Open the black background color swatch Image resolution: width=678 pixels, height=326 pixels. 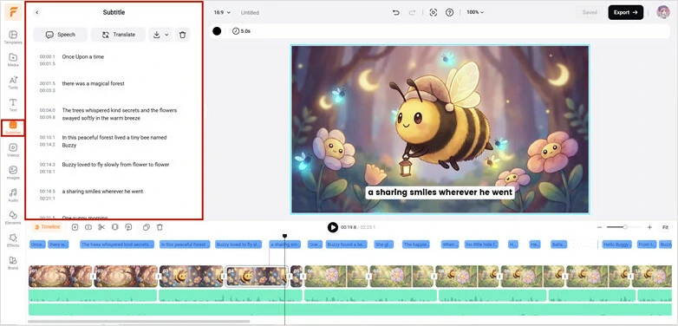(217, 31)
